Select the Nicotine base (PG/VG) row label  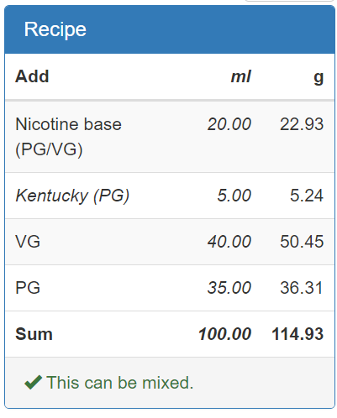pyautogui.click(x=69, y=137)
